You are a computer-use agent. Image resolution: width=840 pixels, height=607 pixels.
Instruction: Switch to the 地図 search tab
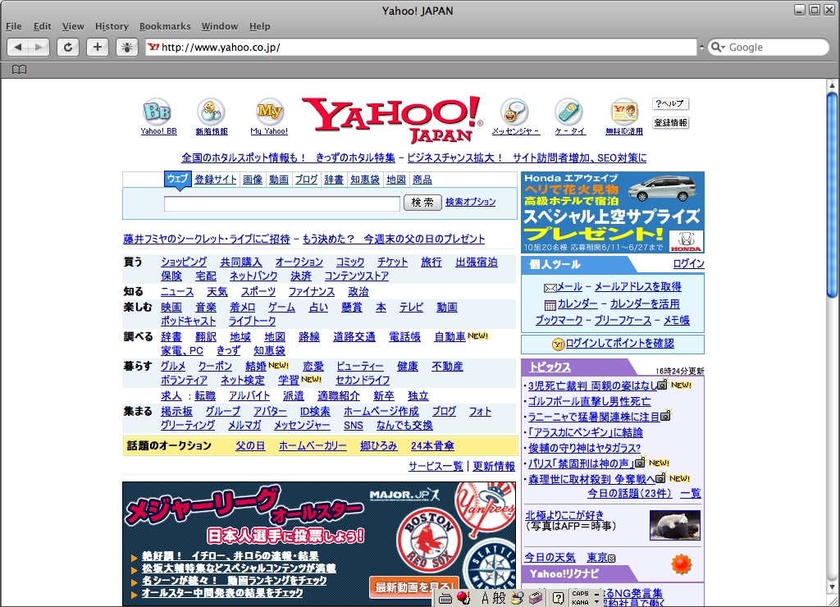pos(396,180)
